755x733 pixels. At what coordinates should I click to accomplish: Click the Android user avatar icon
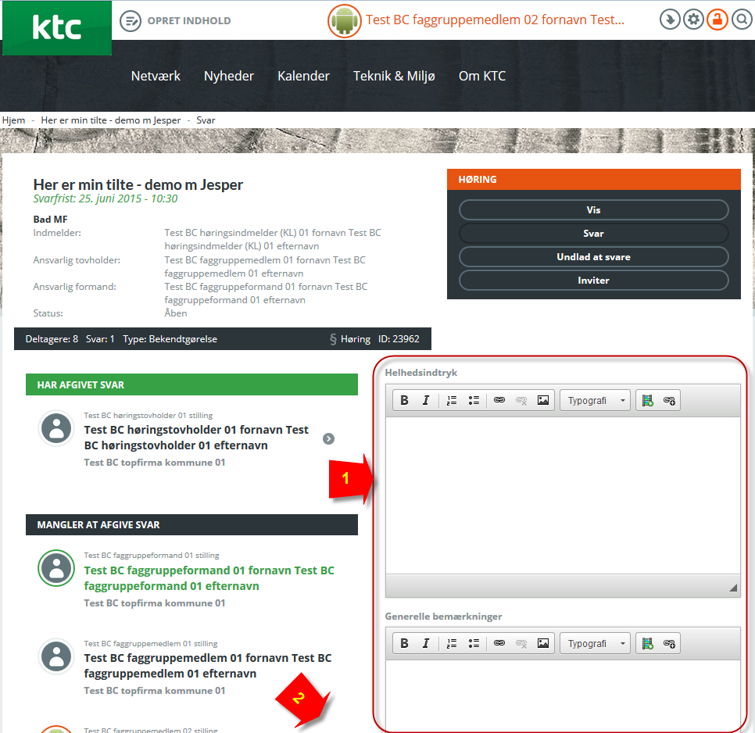[x=344, y=20]
